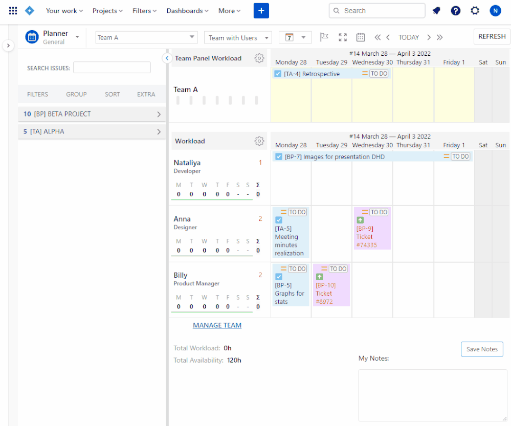Jump forward with double right arrows
The image size is (511, 426).
tap(439, 37)
